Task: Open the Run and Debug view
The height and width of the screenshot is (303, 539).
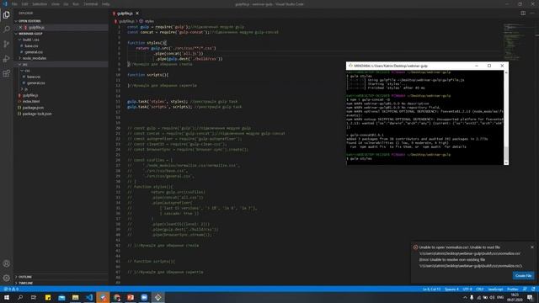Action: click(6, 59)
